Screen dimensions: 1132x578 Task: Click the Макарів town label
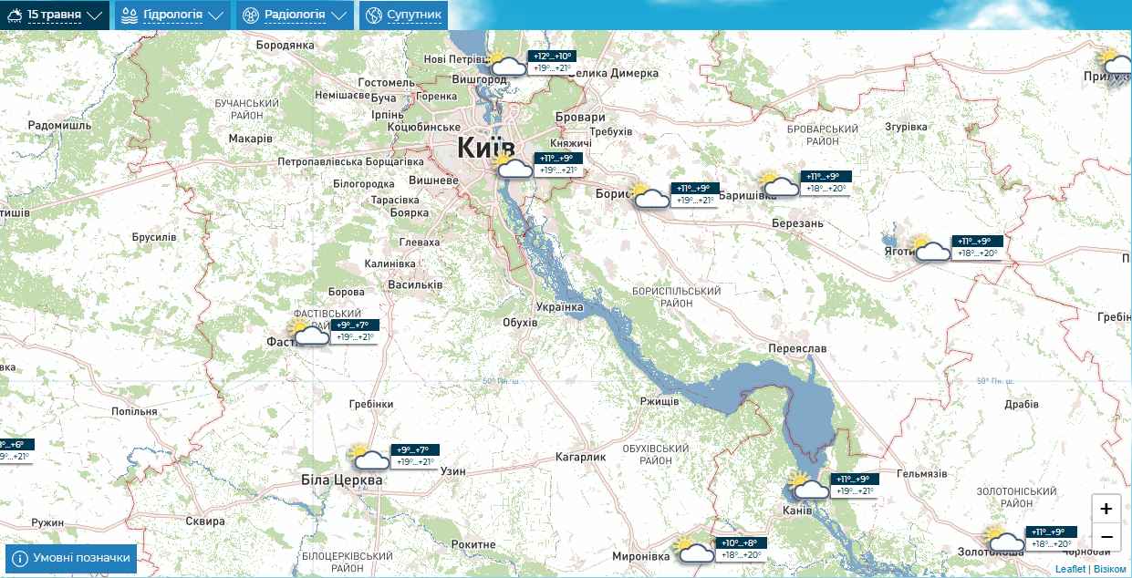pyautogui.click(x=250, y=139)
